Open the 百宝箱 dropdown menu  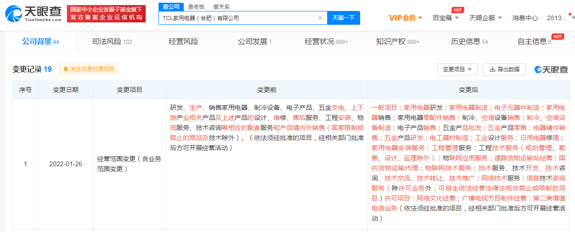pyautogui.click(x=446, y=18)
